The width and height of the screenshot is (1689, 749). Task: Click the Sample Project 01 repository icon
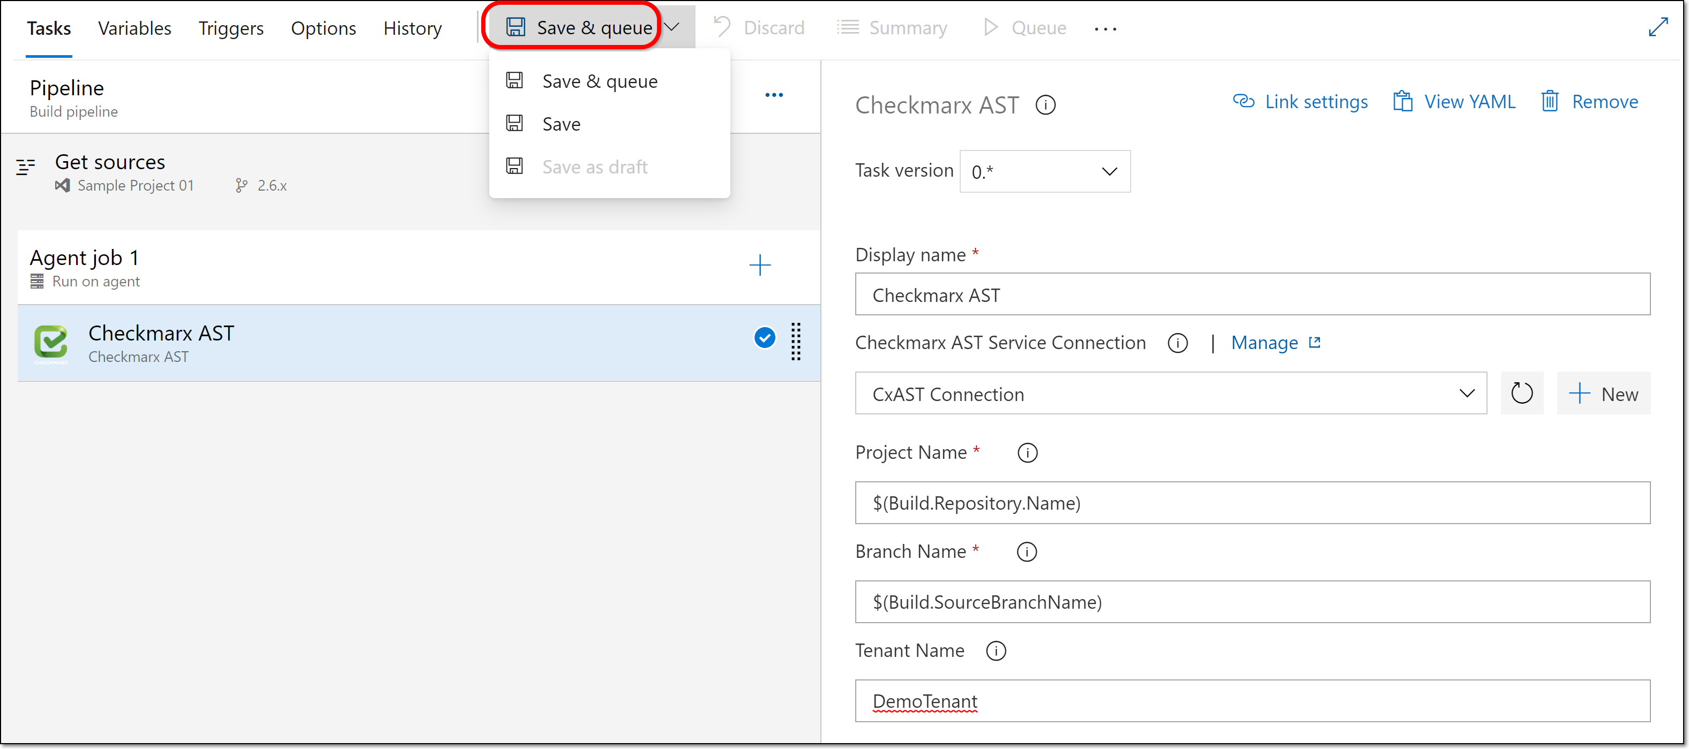[62, 185]
